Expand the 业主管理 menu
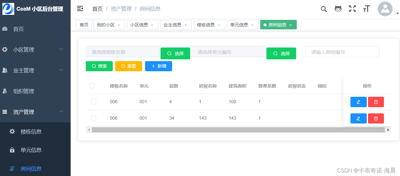This screenshot has width=400, height=176. [61, 70]
